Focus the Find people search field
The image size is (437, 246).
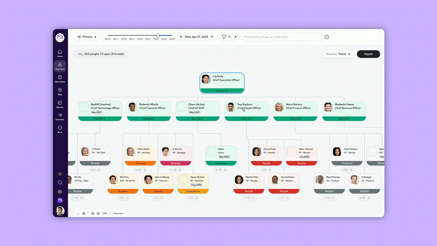[282, 37]
